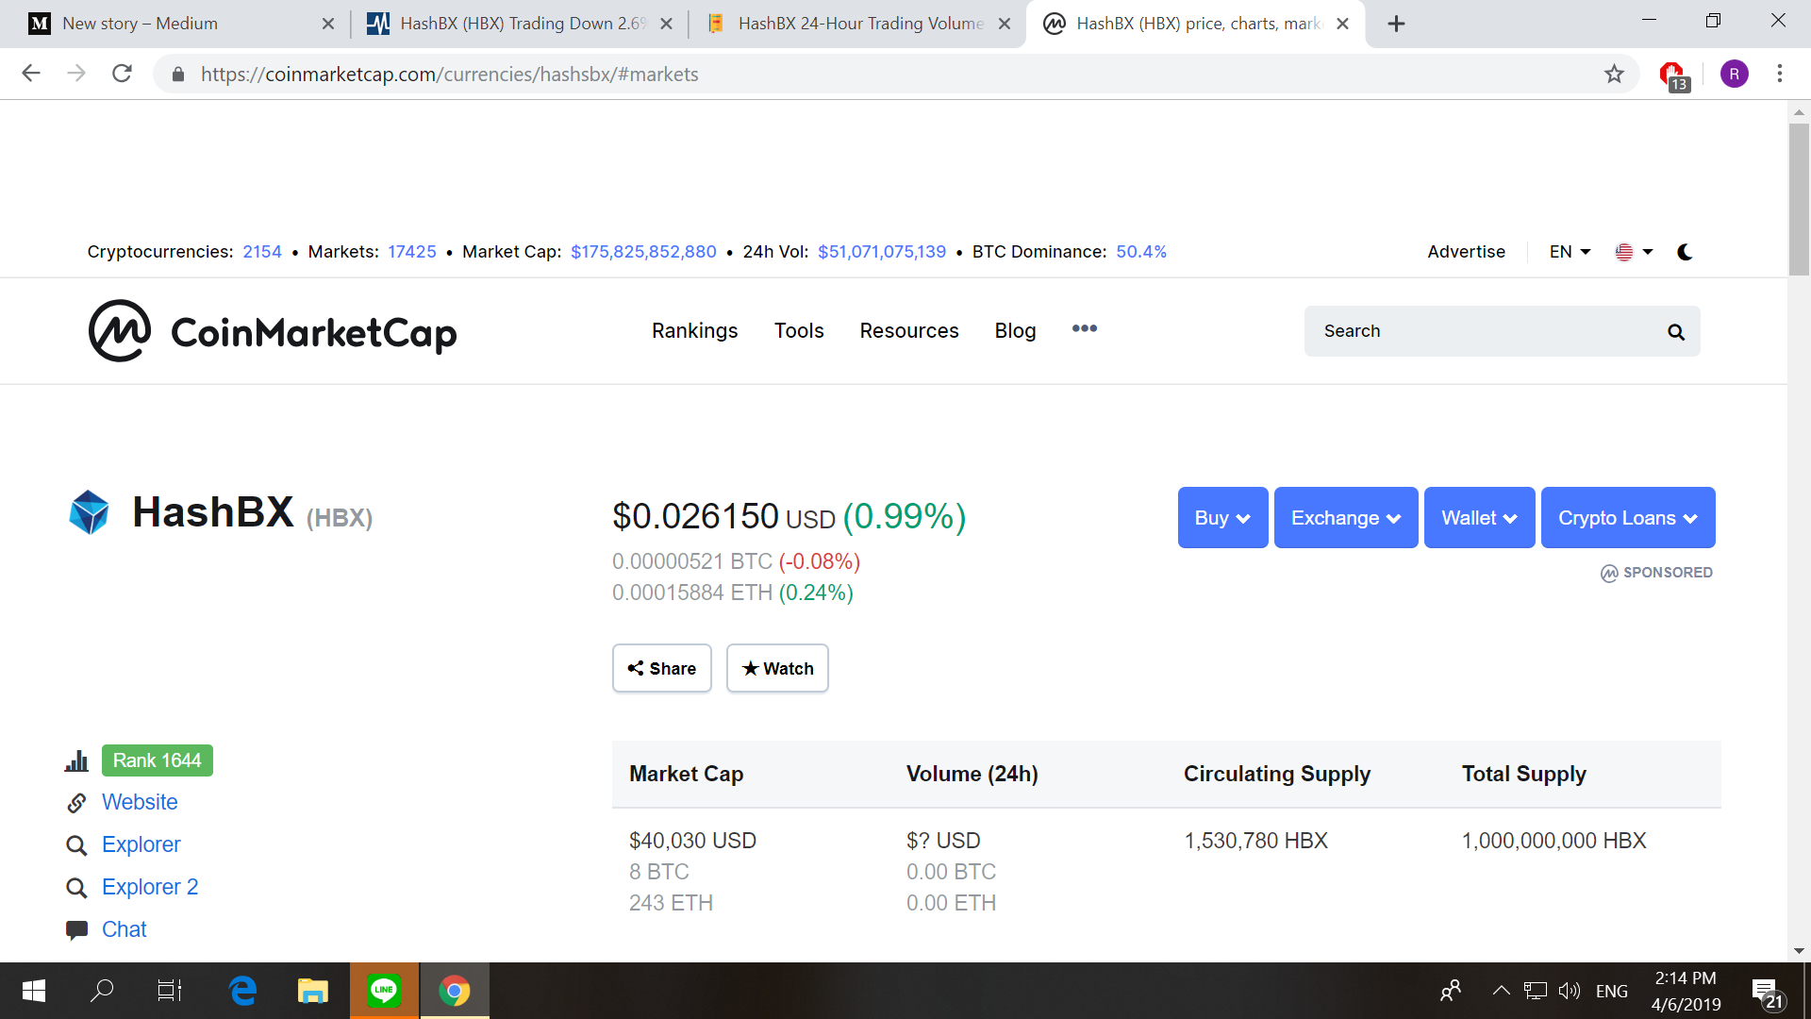The image size is (1811, 1019).
Task: Click the vertical scrollbar thumb
Action: coord(1799,198)
